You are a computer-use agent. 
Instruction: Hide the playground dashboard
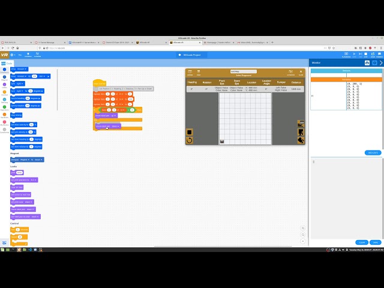199,73
